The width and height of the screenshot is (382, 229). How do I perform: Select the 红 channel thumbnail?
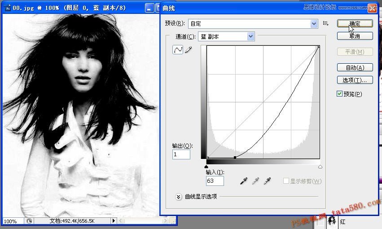pyautogui.click(x=332, y=221)
